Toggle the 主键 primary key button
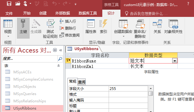Screen dimensions: 194x112 click(x=23, y=28)
